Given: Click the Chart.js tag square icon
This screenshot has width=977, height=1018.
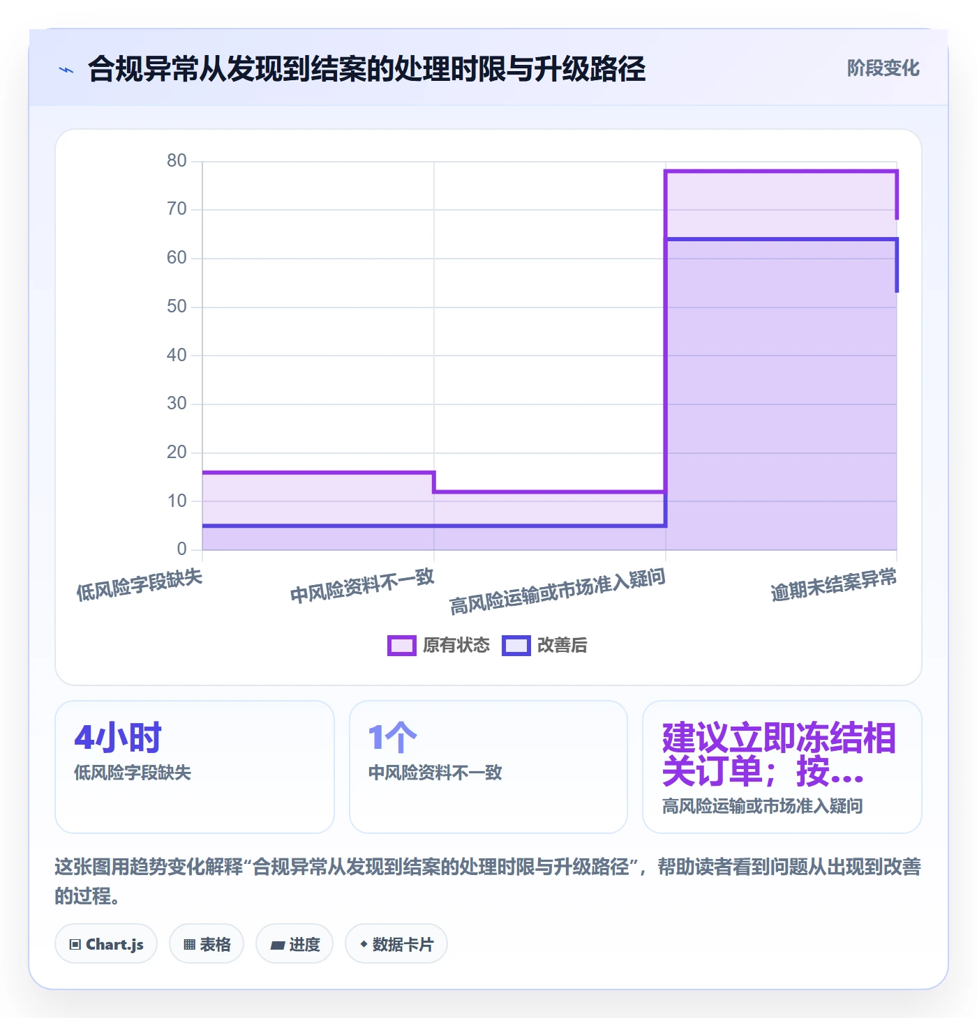Looking at the screenshot, I should tap(75, 945).
